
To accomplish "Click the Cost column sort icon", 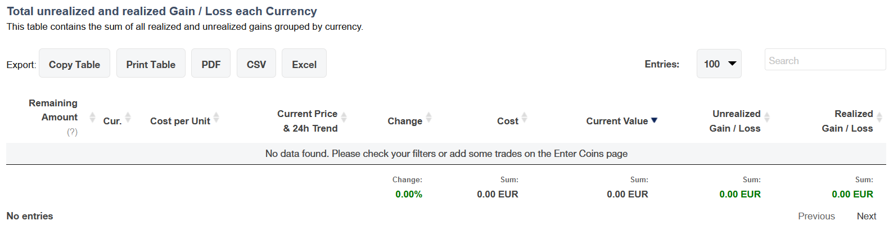I will (524, 117).
